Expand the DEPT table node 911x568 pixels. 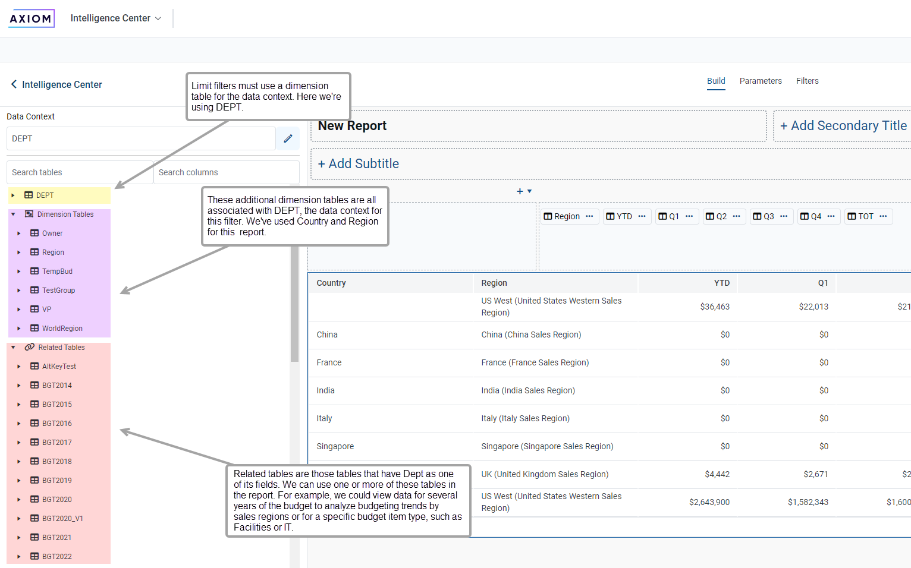(13, 195)
